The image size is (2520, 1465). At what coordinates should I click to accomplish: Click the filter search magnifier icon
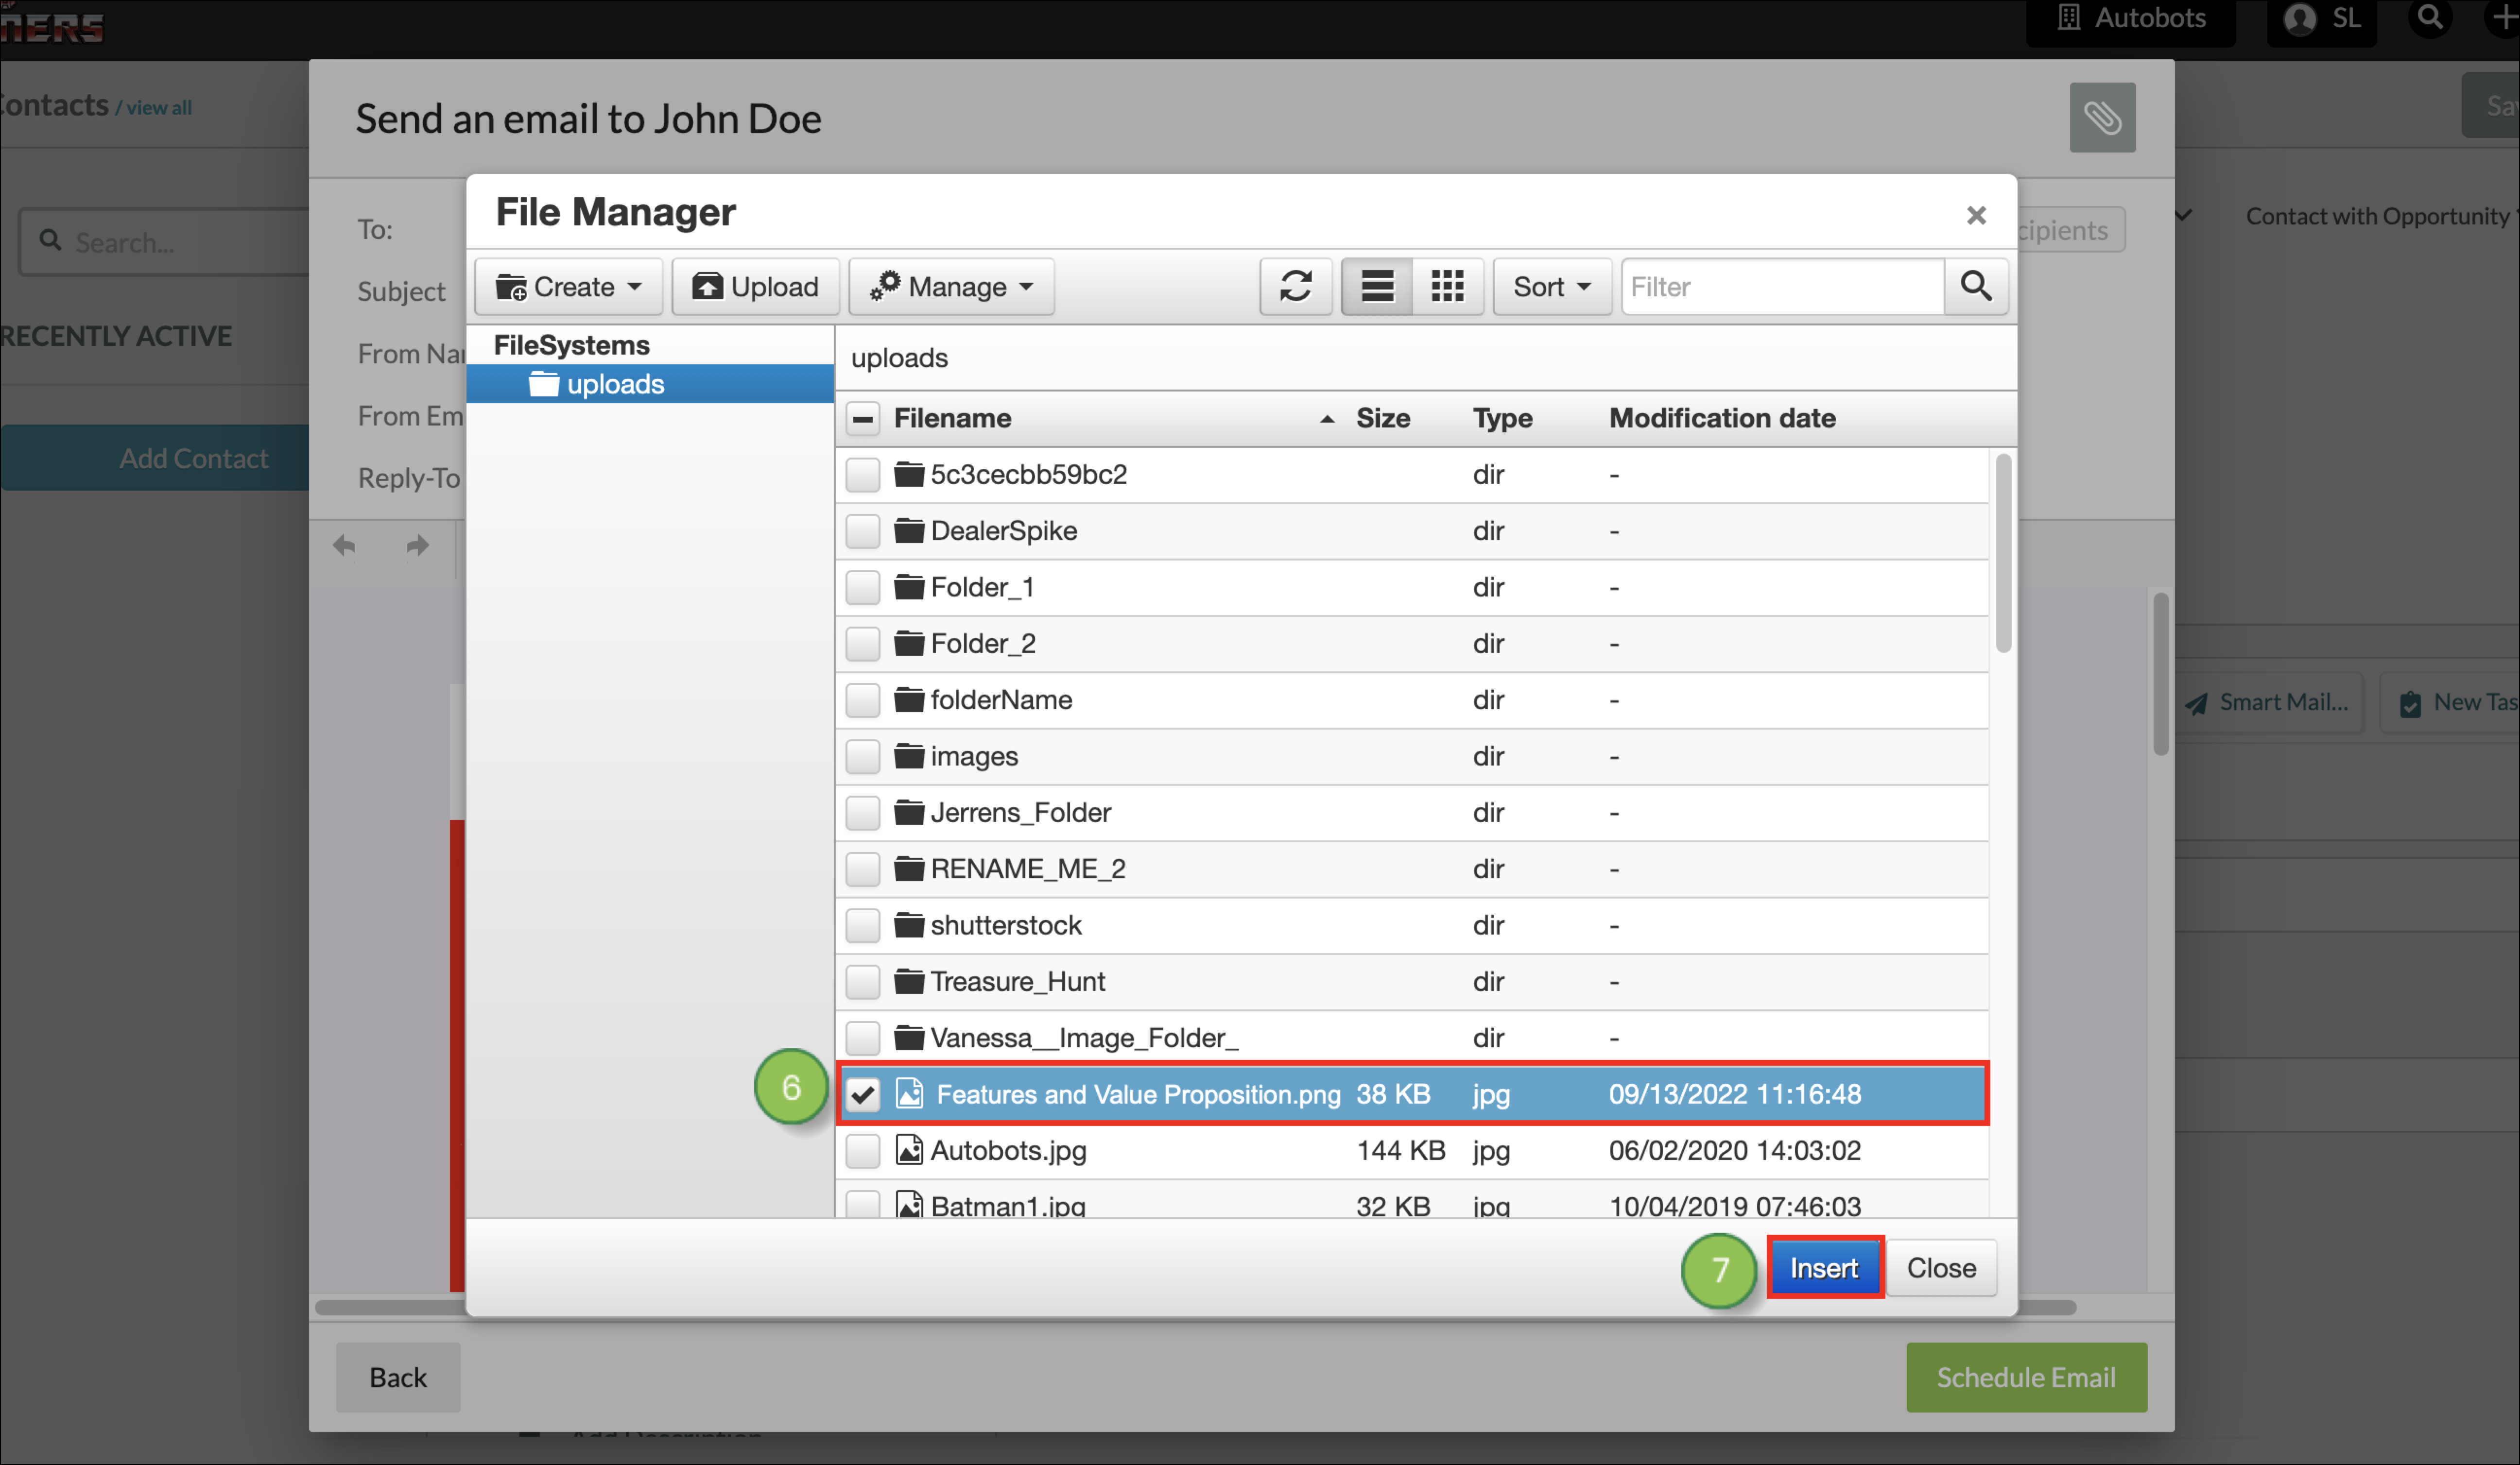1976,287
